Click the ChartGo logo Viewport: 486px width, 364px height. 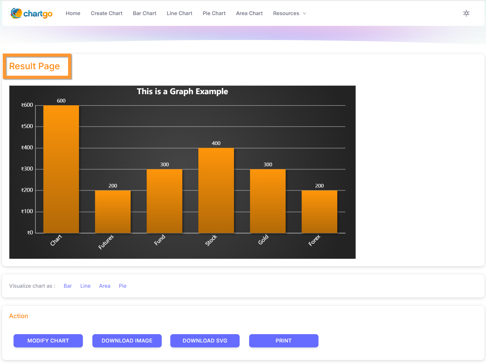pyautogui.click(x=31, y=14)
